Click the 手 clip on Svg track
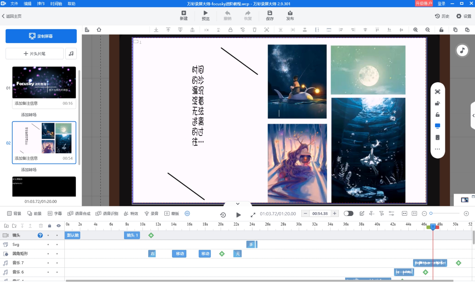 [251, 245]
